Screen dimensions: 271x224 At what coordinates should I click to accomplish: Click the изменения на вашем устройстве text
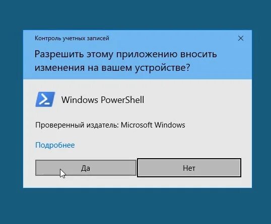tap(112, 67)
